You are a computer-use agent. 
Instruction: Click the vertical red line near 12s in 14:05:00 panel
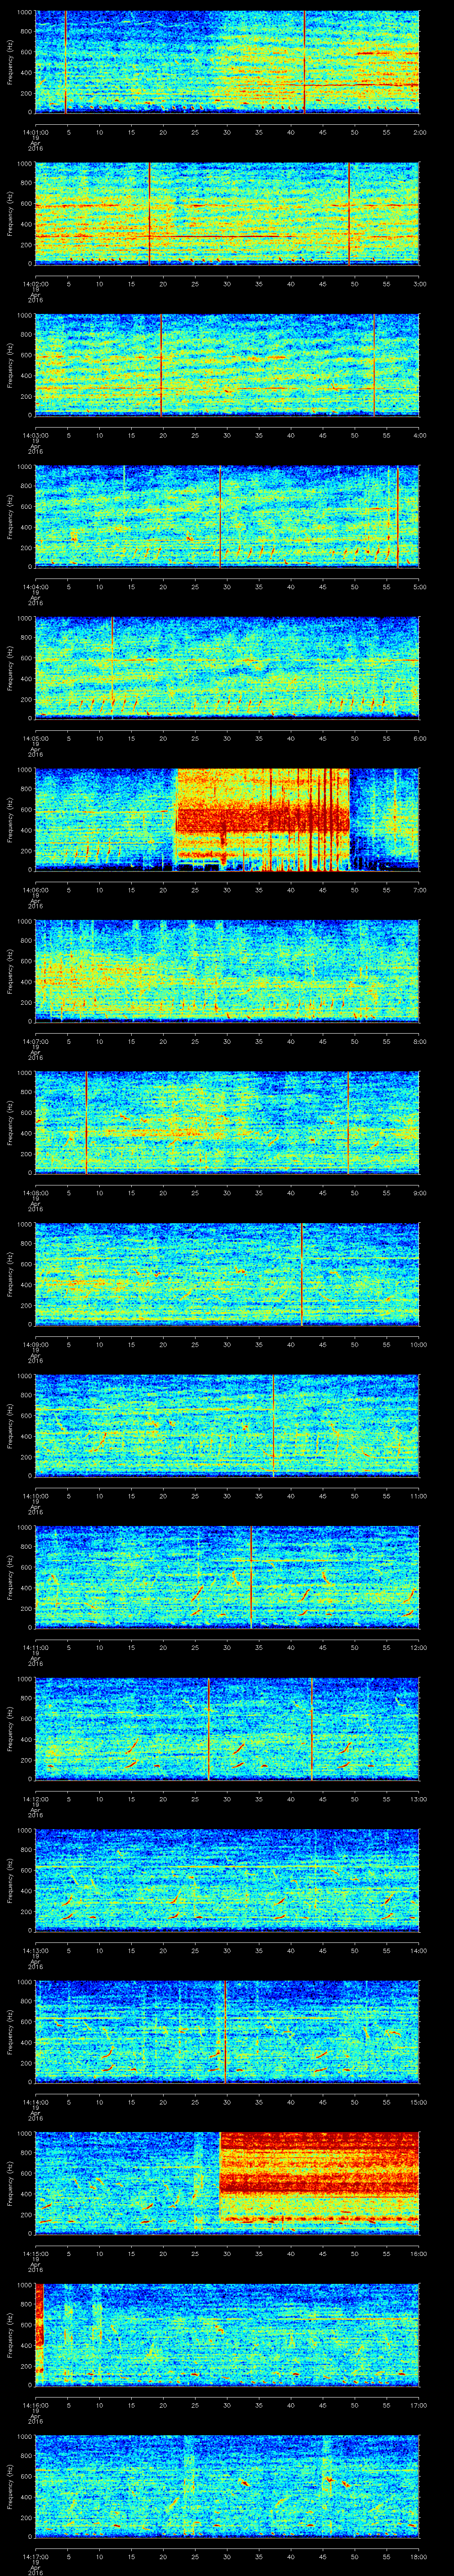coord(113,668)
